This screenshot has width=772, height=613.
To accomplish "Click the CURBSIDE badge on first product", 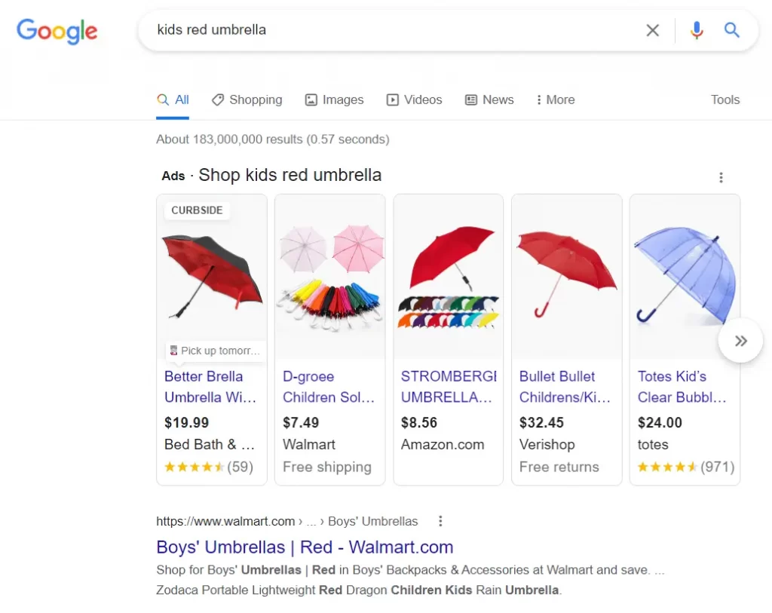I will [x=197, y=210].
